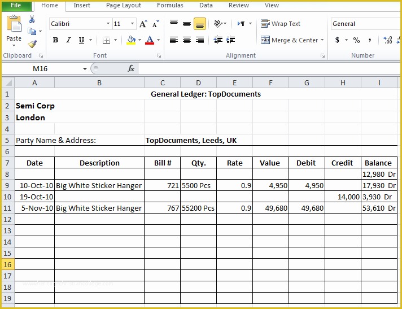Switch to Page Layout tab
Screen dimensions: 402x309
tap(124, 6)
